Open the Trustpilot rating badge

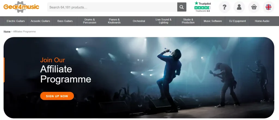203,7
